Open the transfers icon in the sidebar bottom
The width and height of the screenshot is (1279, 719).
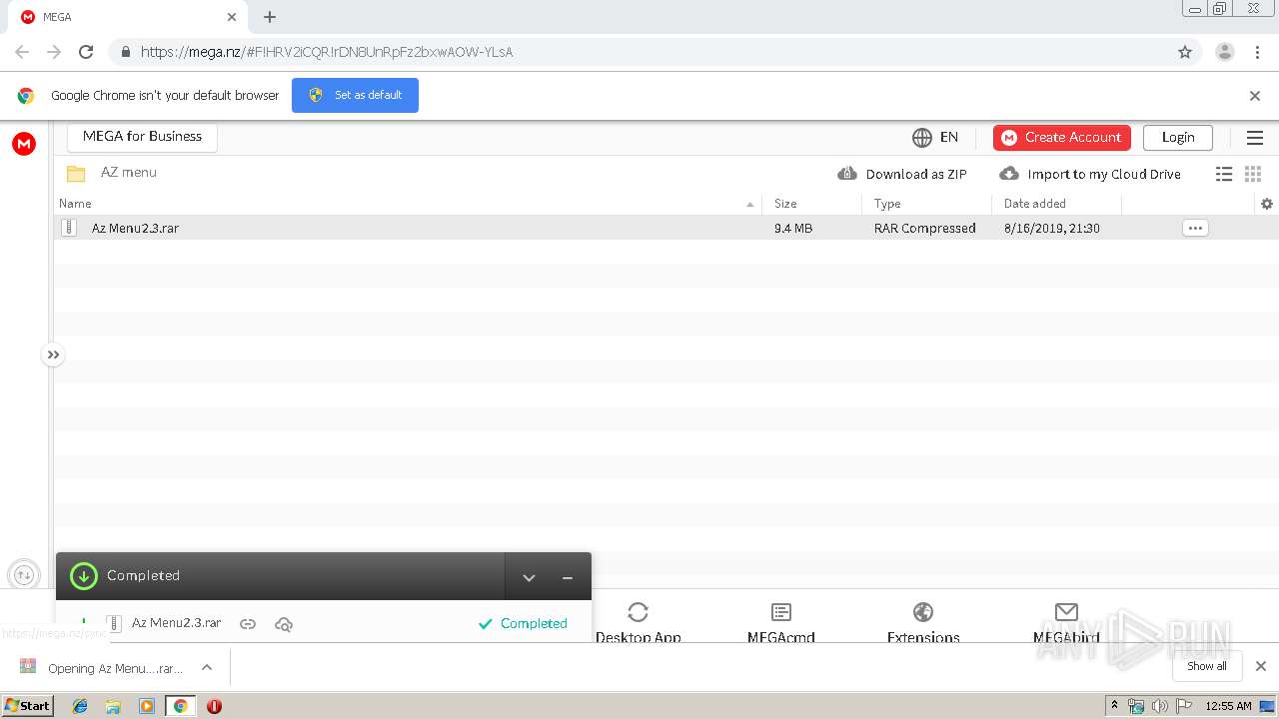(x=24, y=575)
